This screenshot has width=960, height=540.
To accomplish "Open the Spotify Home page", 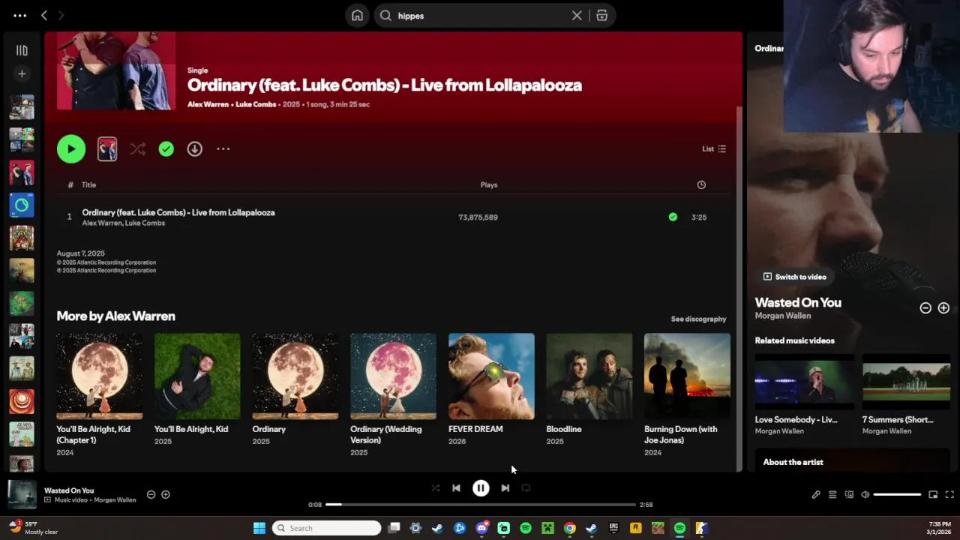I will point(357,16).
